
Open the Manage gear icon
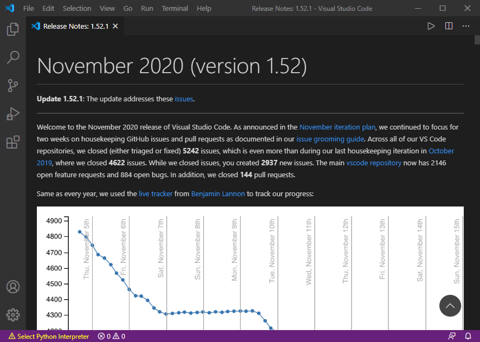13,315
